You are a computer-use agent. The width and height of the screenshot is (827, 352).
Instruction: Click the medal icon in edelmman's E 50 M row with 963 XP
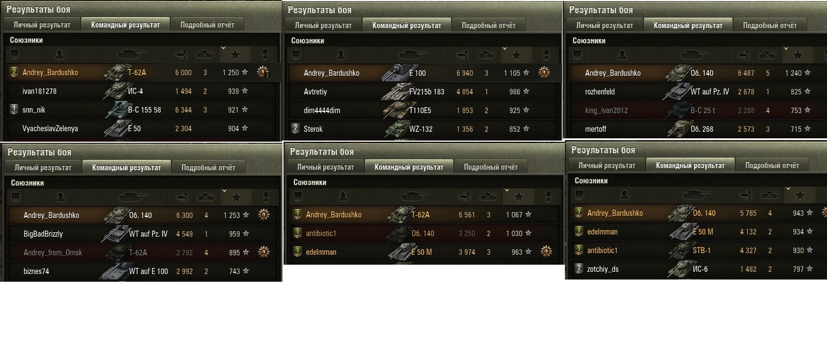(546, 252)
